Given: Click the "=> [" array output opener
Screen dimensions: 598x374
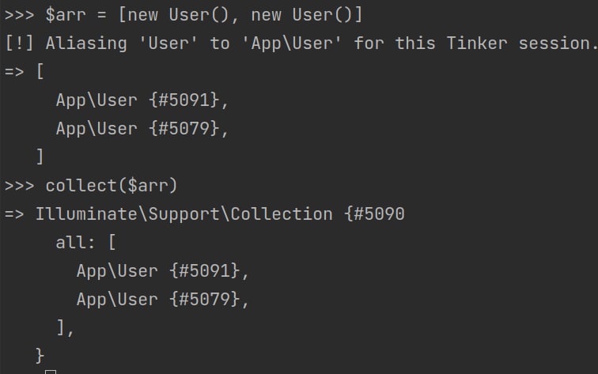Looking at the screenshot, I should tap(25, 71).
